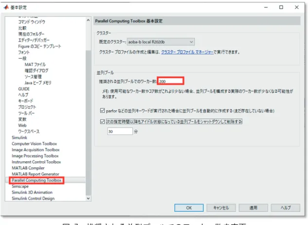Click the キャンセル button

point(221,208)
